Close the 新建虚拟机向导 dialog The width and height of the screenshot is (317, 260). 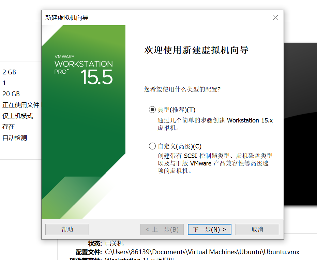click(275, 18)
